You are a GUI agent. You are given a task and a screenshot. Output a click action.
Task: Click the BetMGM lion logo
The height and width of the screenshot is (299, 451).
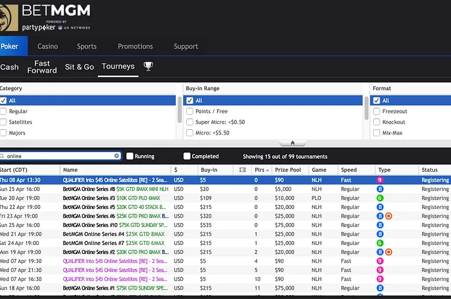click(x=9, y=15)
